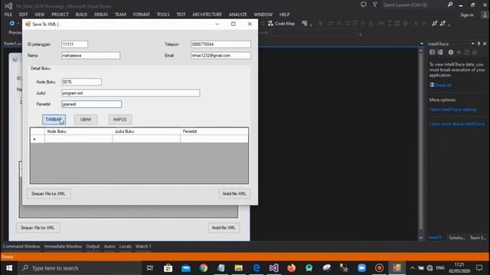Toggle IntelliTrace panel auto-hide pin
The width and height of the screenshot is (490, 275).
(479, 44)
